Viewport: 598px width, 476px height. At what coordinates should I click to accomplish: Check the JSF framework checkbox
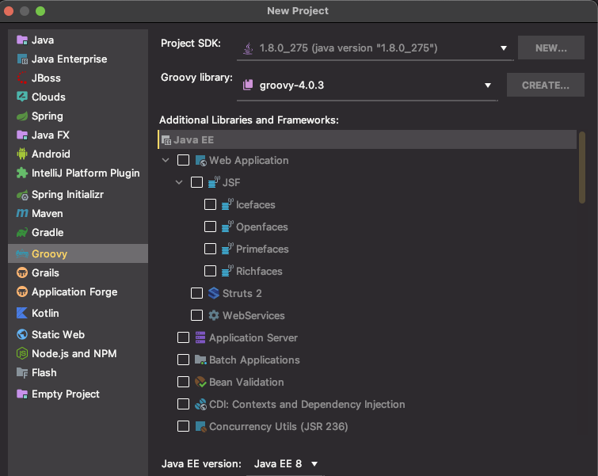tap(196, 182)
